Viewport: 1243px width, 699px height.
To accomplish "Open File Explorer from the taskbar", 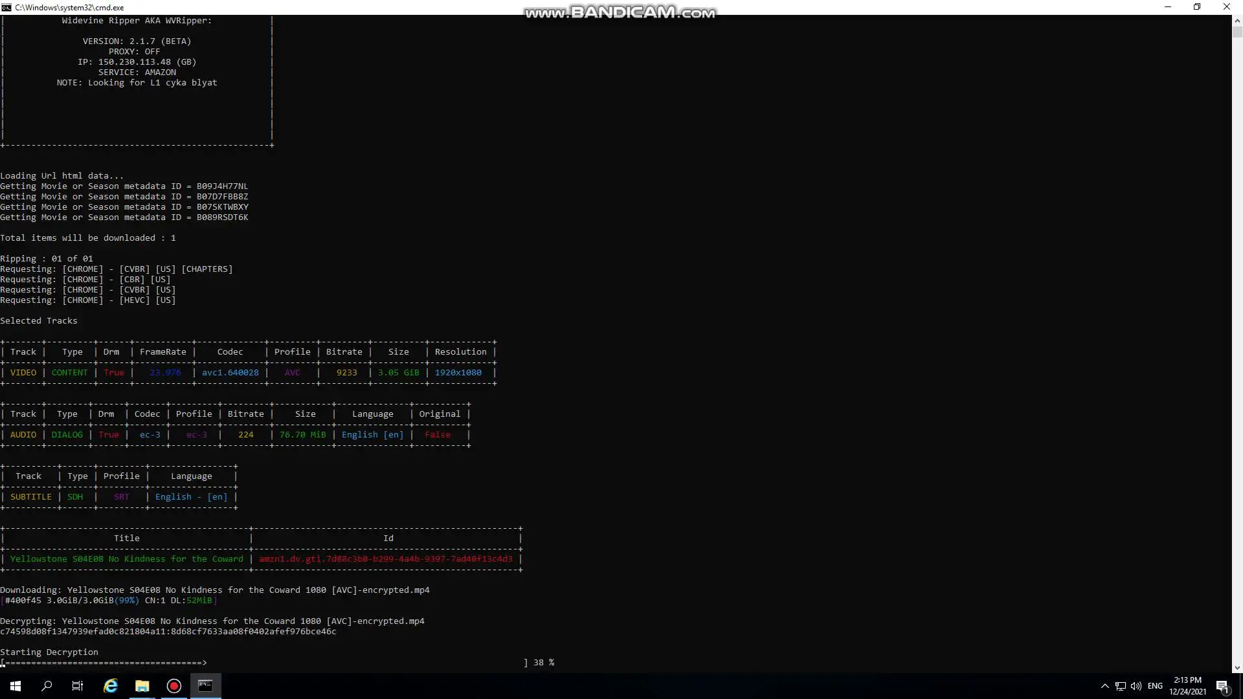I will [142, 686].
